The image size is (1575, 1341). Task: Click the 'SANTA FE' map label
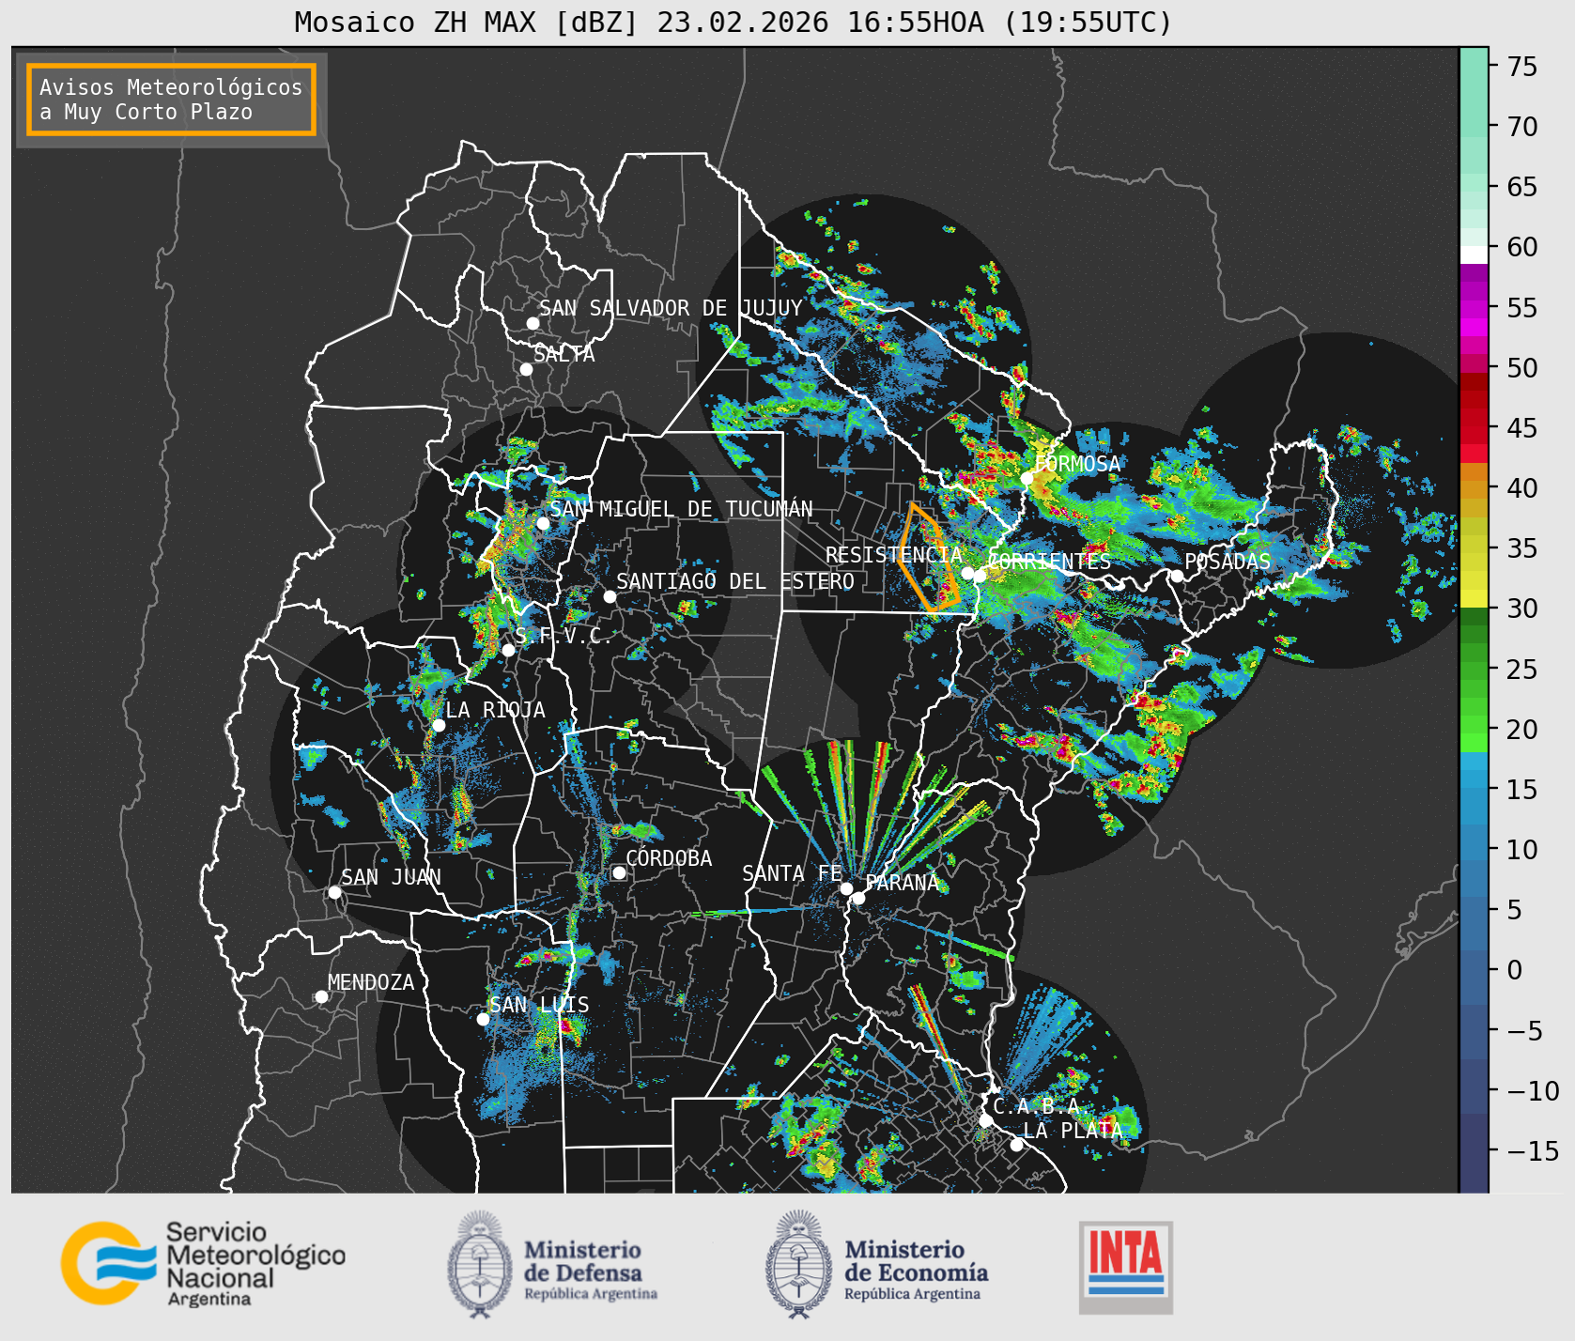click(792, 873)
